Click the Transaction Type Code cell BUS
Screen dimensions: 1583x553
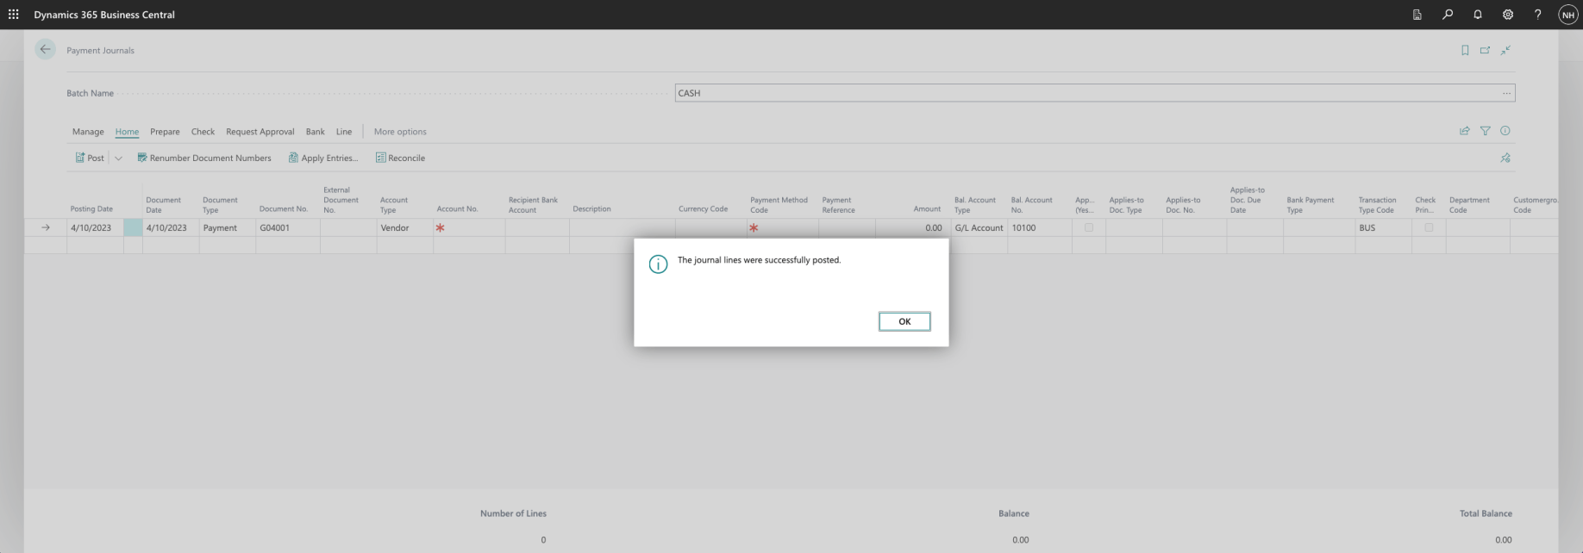tap(1383, 227)
